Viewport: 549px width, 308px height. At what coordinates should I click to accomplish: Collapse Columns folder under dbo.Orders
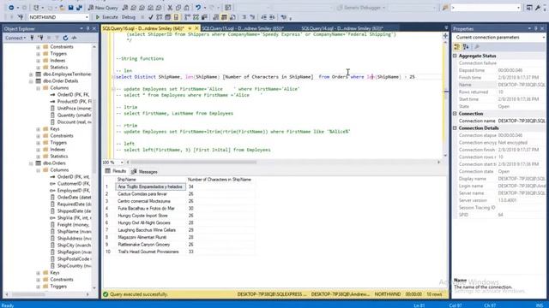(38, 170)
